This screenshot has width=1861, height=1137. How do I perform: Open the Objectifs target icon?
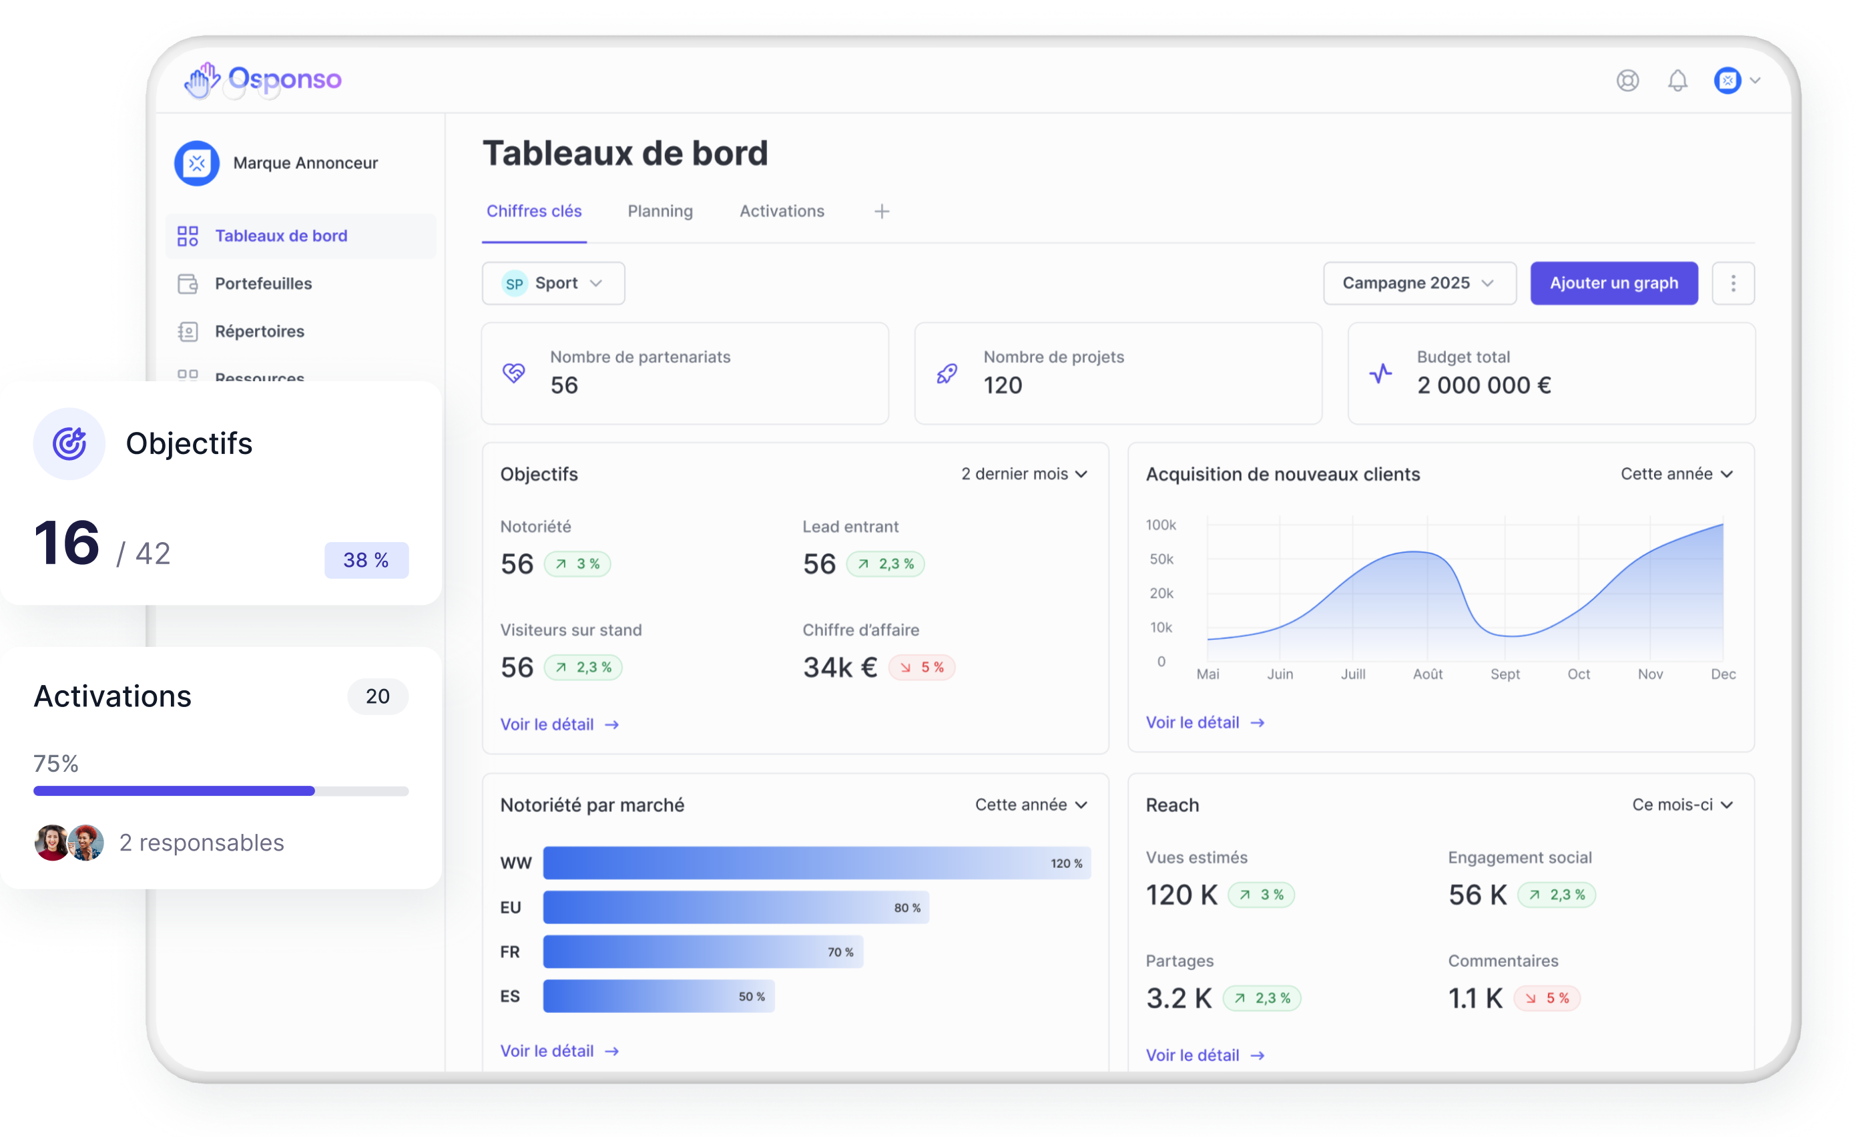[69, 443]
